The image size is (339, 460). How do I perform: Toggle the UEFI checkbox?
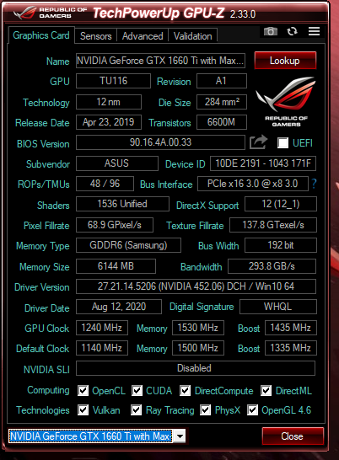tap(282, 143)
